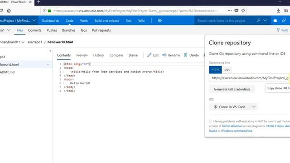Image resolution: width=290 pixels, height=163 pixels.
Task: Open the marketplace shopping bag icon
Action: tap(275, 20)
